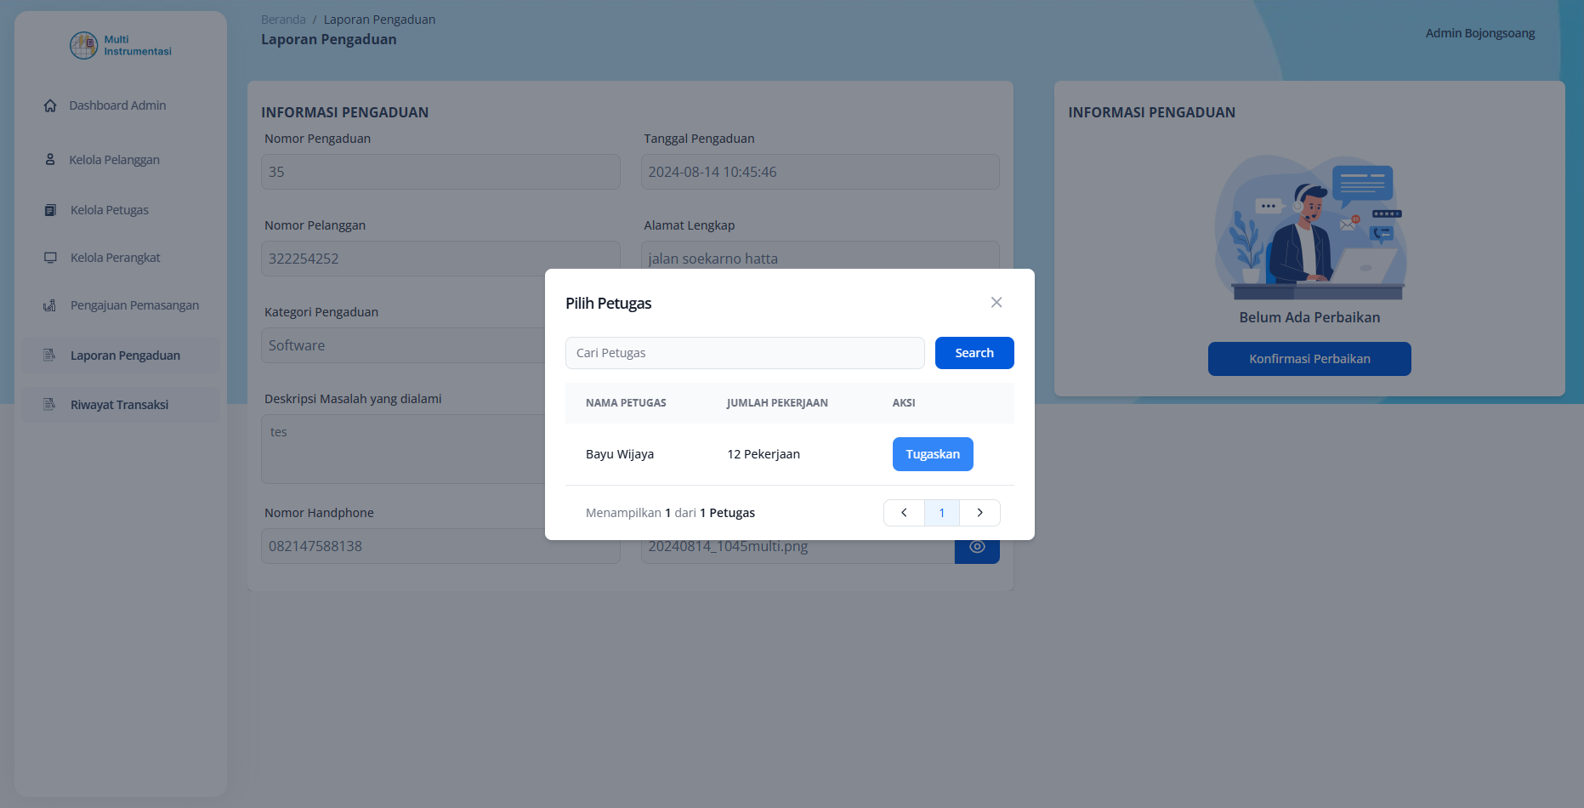Click the Riwayat Transaksi document icon
This screenshot has height=808, width=1584.
50,404
